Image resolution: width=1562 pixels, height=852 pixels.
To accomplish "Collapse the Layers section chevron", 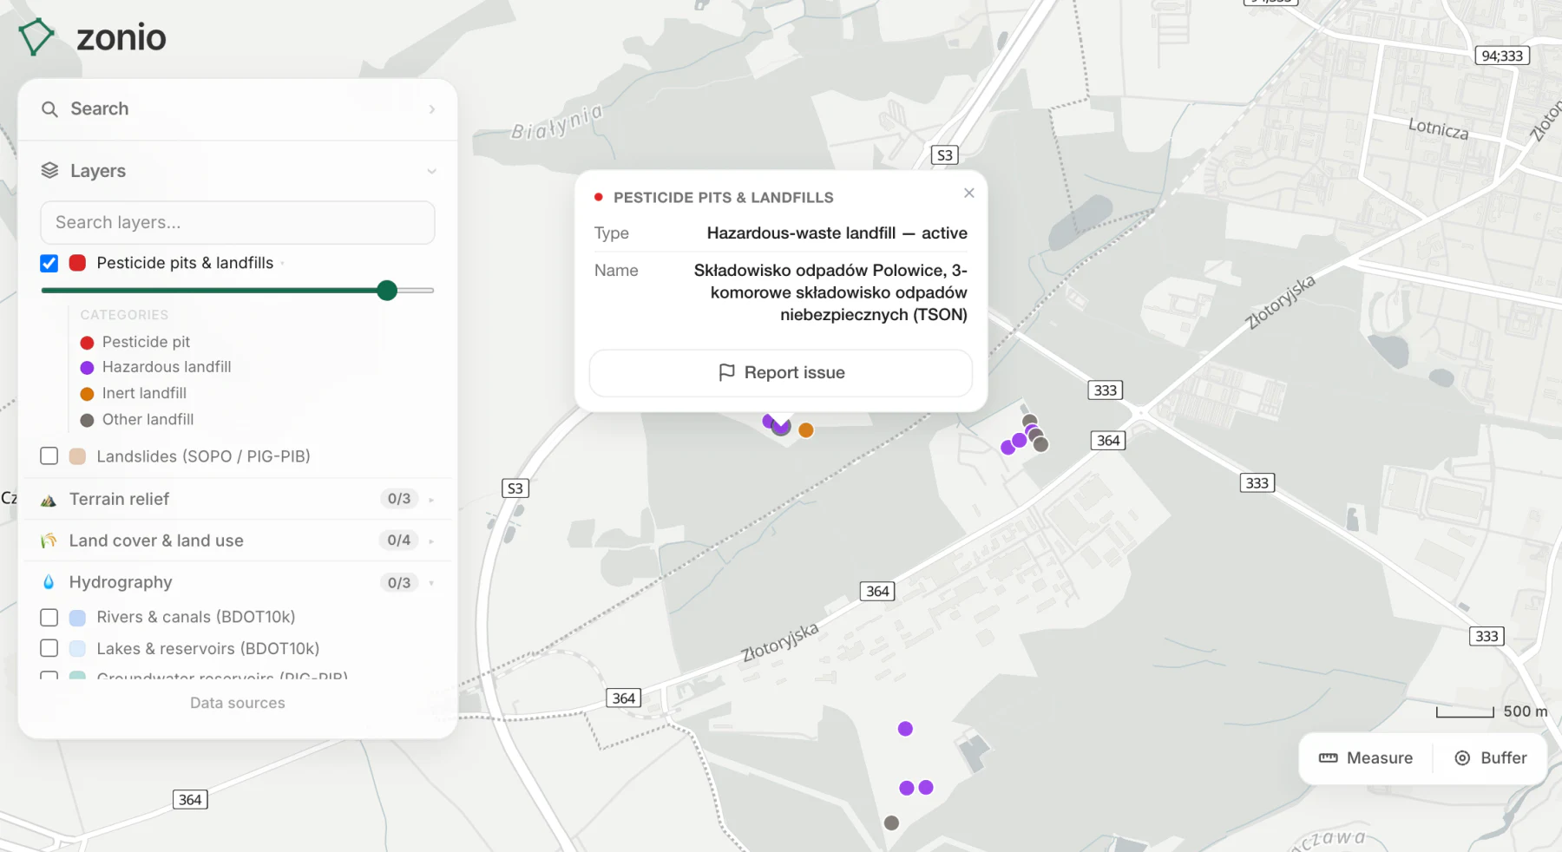I will pos(431,172).
